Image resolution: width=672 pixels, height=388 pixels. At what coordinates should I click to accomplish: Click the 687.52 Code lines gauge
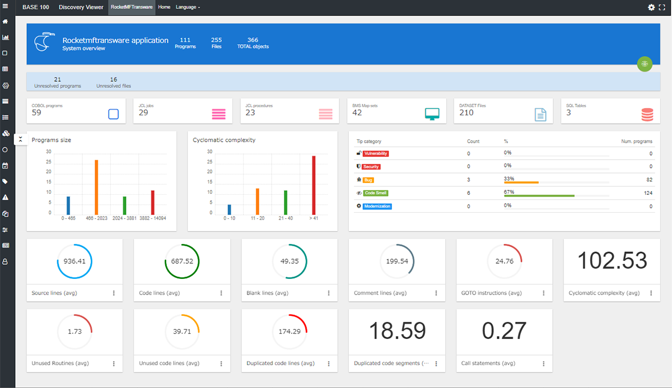pyautogui.click(x=182, y=261)
